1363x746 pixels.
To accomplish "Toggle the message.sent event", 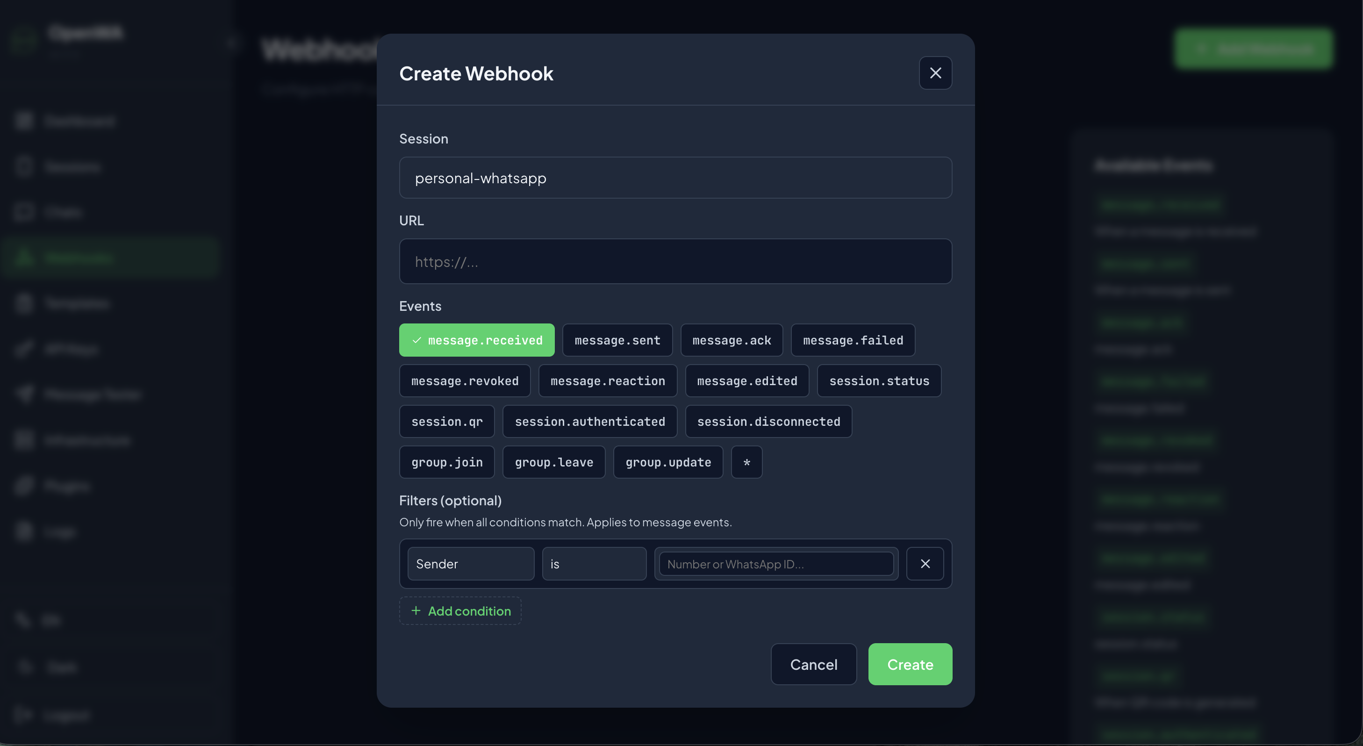I will pyautogui.click(x=617, y=340).
